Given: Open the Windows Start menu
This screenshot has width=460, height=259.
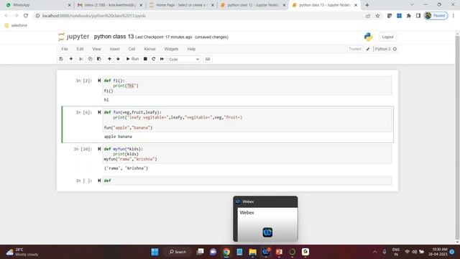Looking at the screenshot, I should (x=155, y=252).
